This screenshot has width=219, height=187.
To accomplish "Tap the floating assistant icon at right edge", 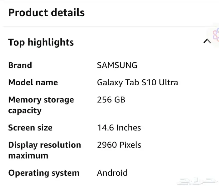I will [215, 35].
